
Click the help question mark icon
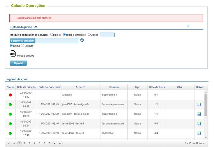click(x=82, y=40)
